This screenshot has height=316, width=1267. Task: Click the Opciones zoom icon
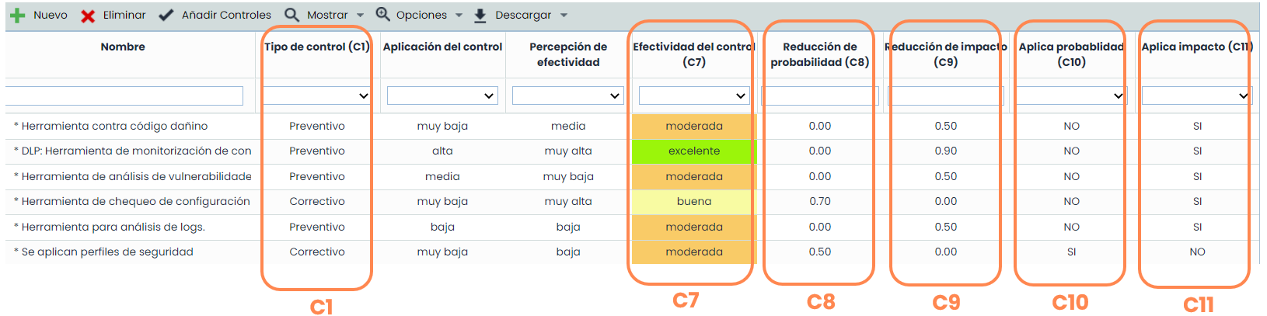click(382, 15)
